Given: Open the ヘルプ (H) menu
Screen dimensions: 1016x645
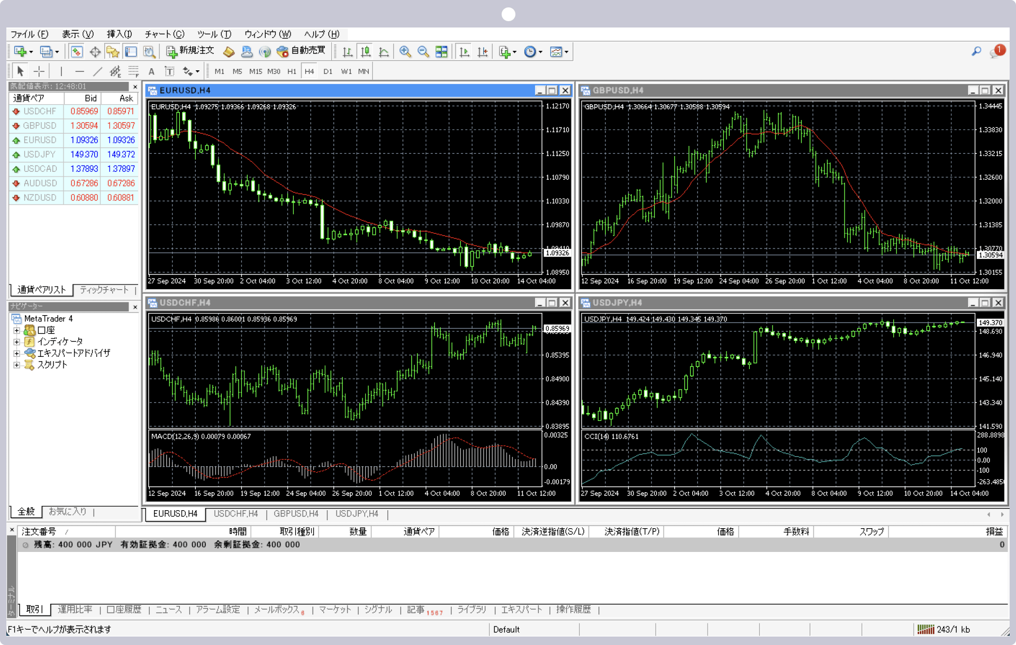Looking at the screenshot, I should pyautogui.click(x=322, y=34).
